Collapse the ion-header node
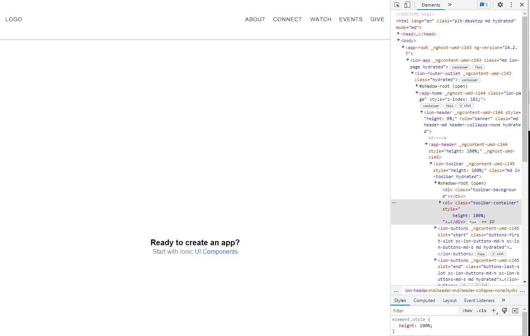530x336 pixels. tap(421, 112)
